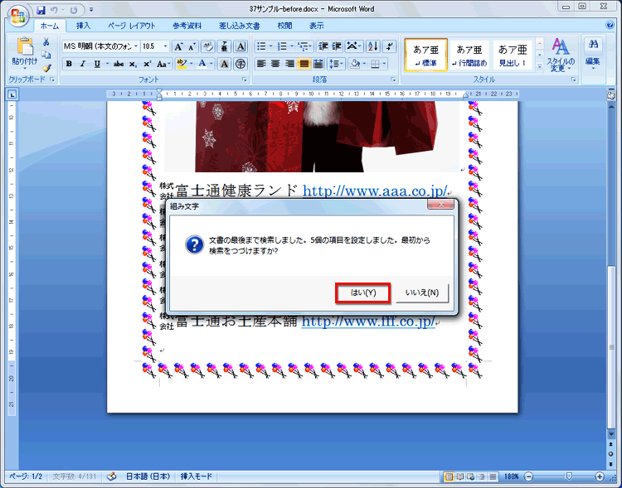This screenshot has width=622, height=488.
Task: Open bullets list dropdown arrow
Action: click(x=271, y=46)
